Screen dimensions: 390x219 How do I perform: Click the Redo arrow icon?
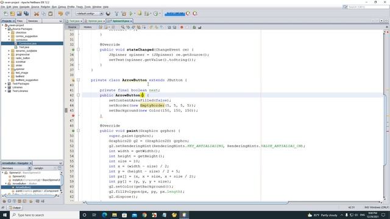coord(68,13)
